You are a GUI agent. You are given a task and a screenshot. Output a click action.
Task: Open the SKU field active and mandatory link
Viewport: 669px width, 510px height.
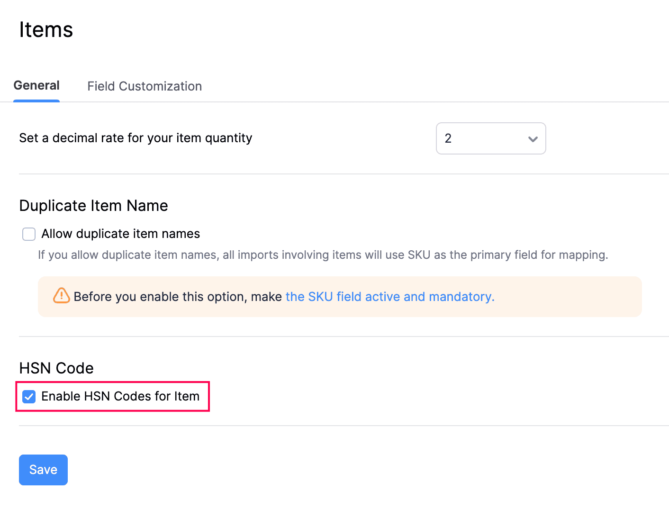click(389, 296)
